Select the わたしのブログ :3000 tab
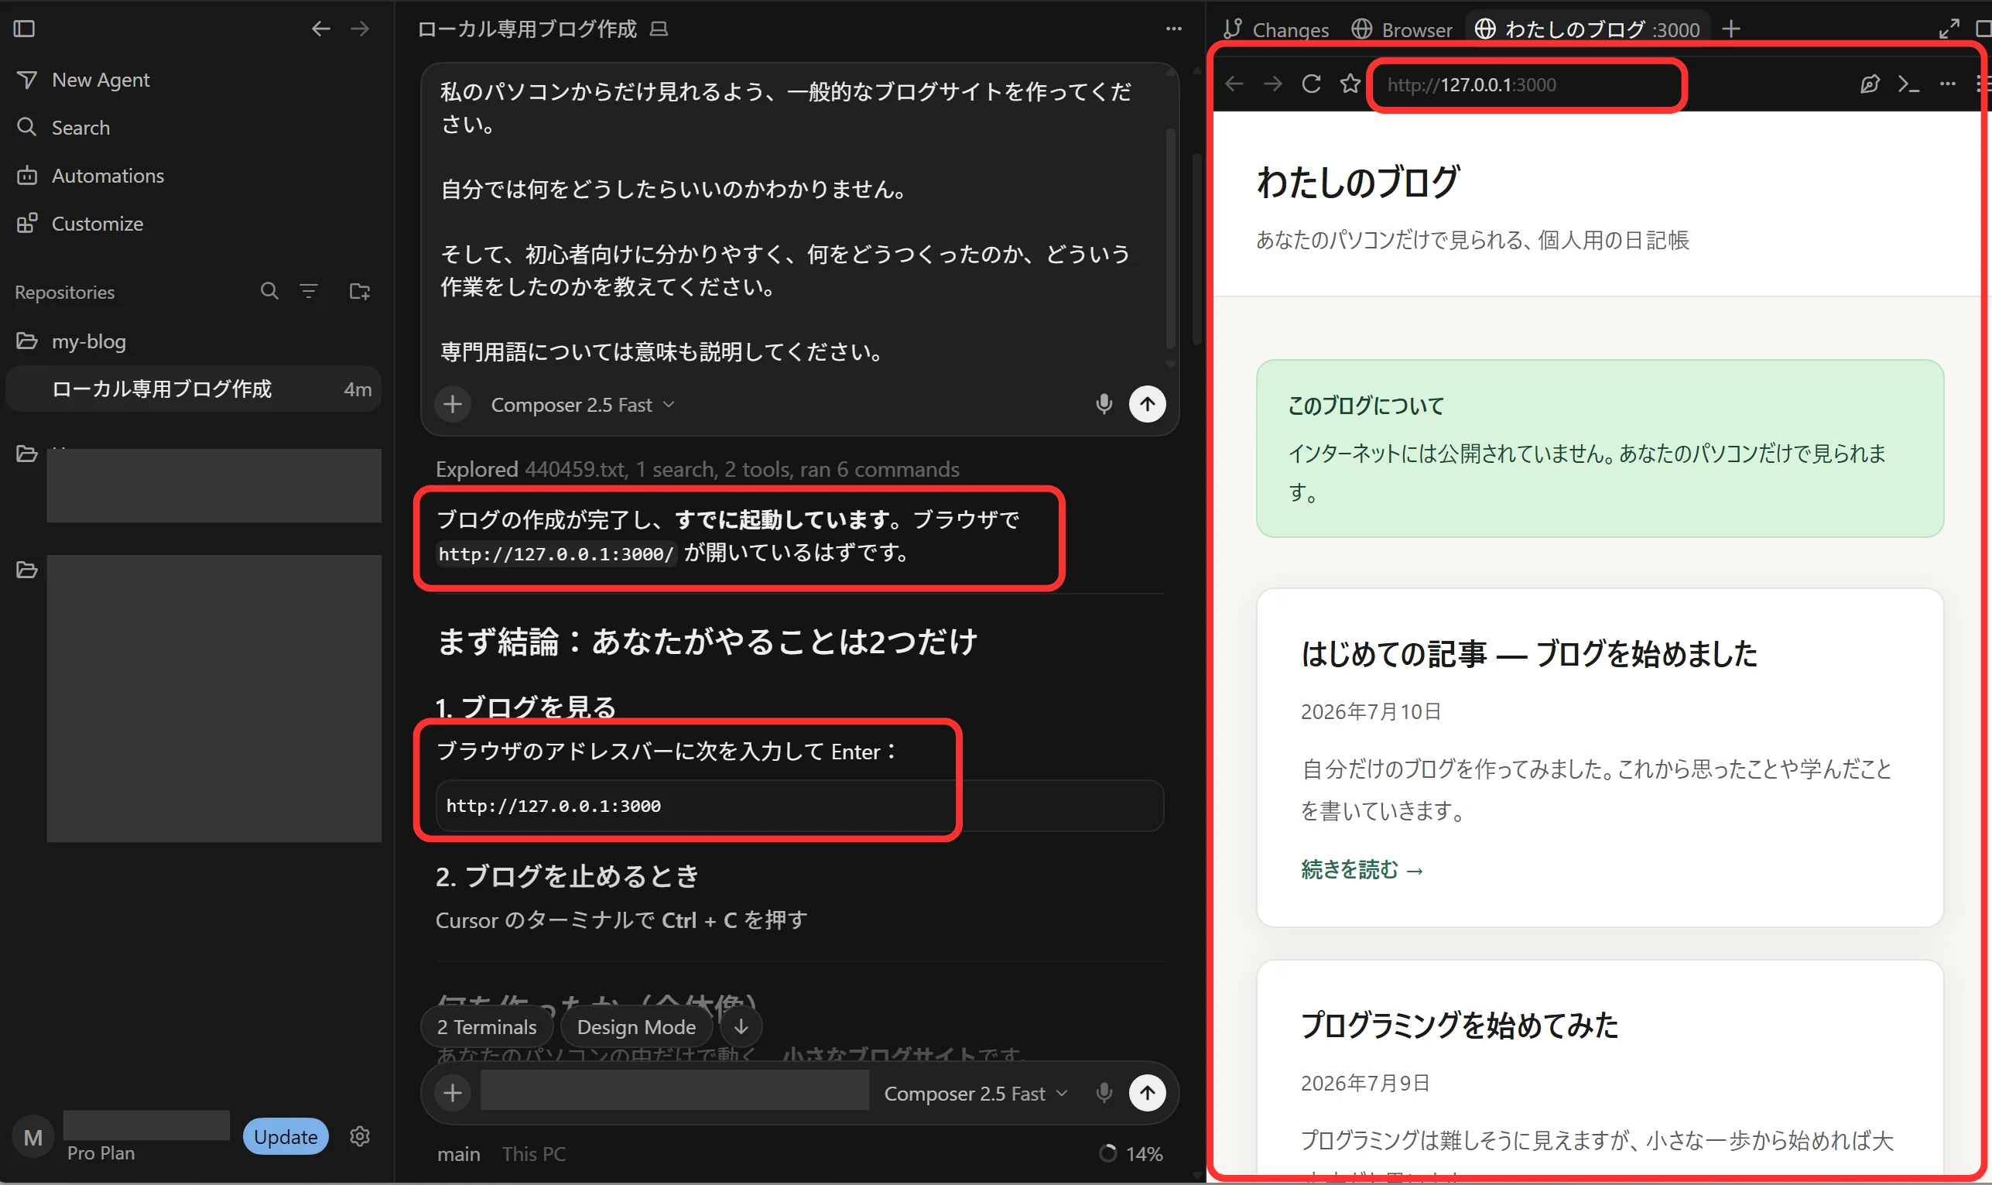1992x1185 pixels. click(x=1587, y=29)
